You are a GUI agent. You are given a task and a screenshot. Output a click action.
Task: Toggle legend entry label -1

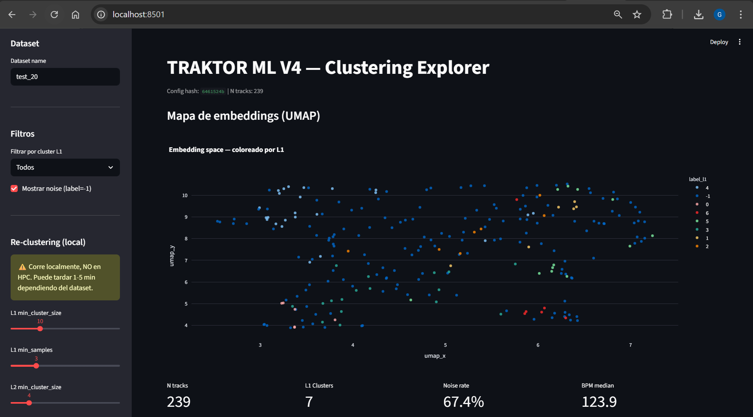(x=702, y=196)
